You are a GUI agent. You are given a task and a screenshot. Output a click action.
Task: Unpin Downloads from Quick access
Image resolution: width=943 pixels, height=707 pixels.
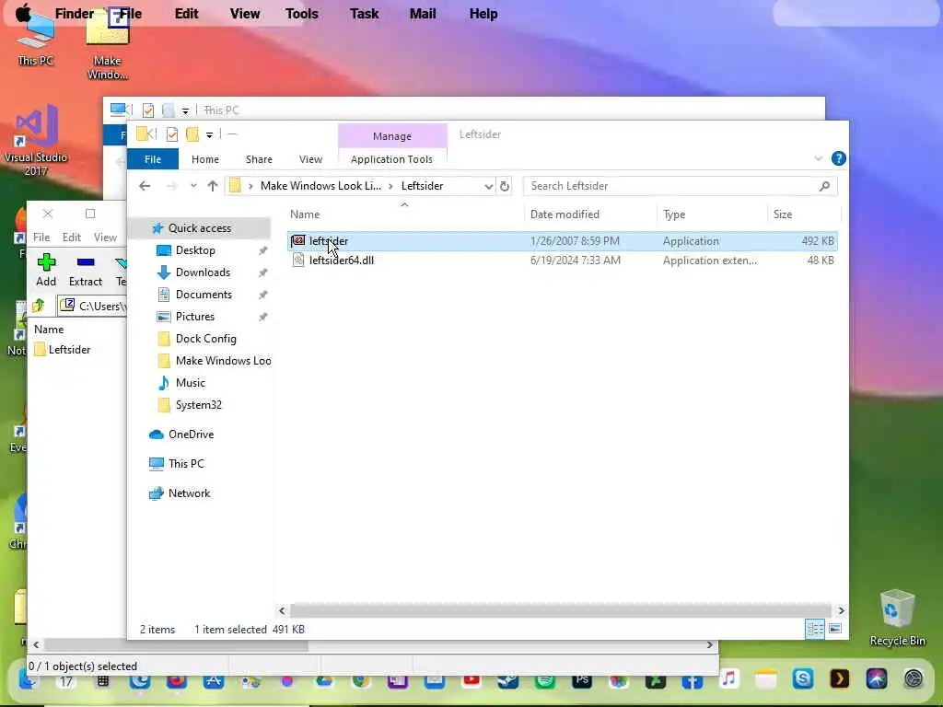(262, 272)
